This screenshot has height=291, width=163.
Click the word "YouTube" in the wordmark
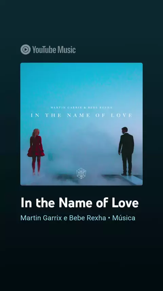(44, 49)
